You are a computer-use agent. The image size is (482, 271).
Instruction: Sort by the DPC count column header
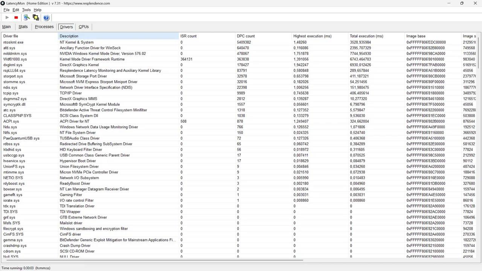pos(246,36)
